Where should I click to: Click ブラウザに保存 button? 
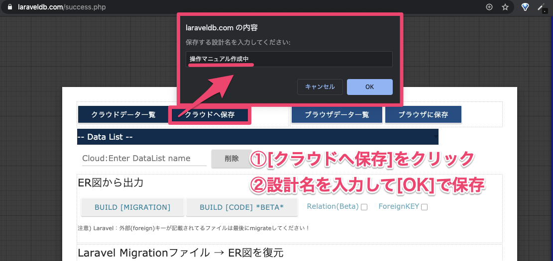pyautogui.click(x=423, y=114)
